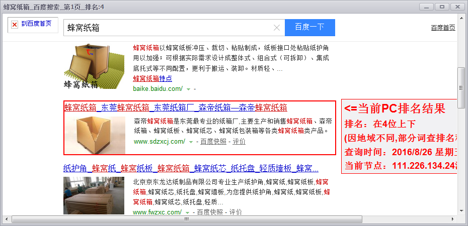Click the 东龙达 factory photo thumbnail
The width and height of the screenshot is (468, 226).
tap(94, 195)
